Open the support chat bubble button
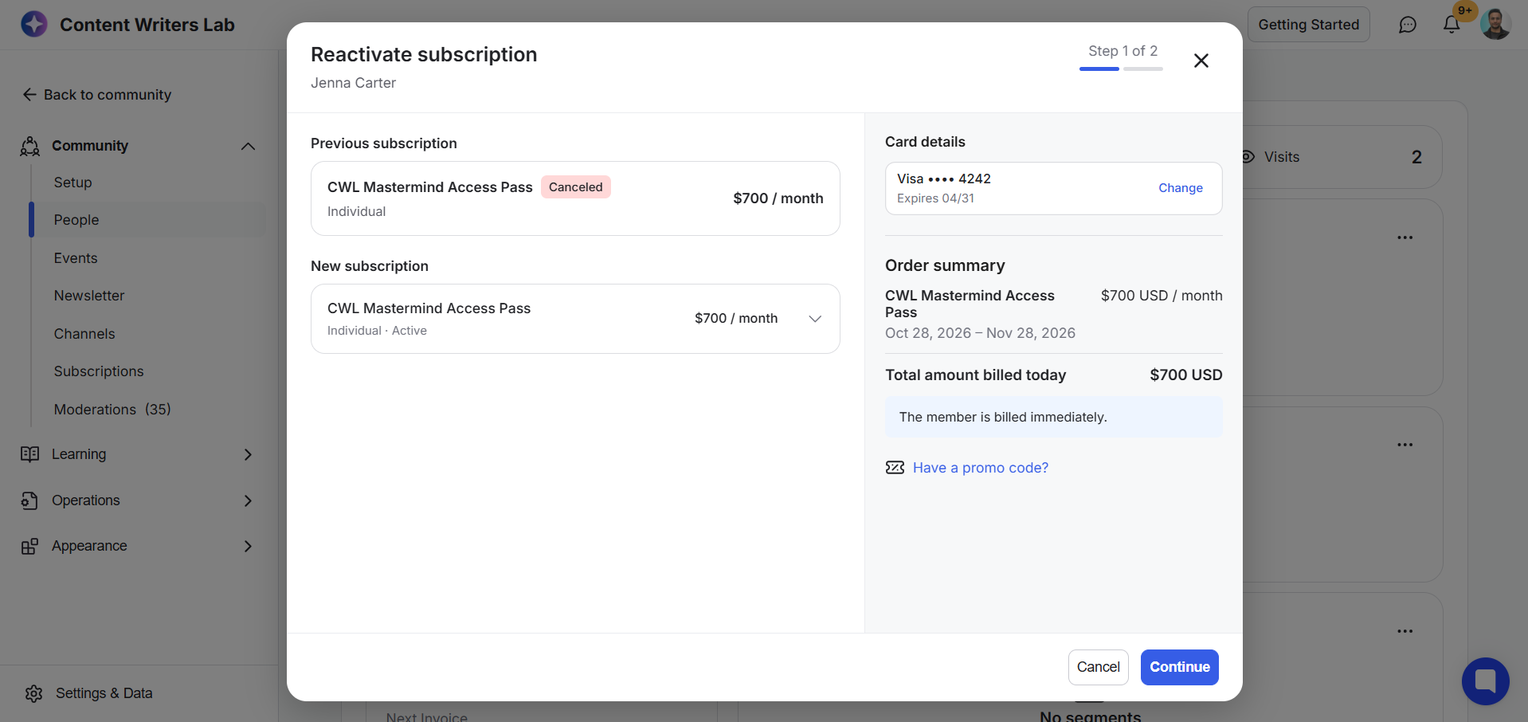Image resolution: width=1528 pixels, height=722 pixels. point(1486,681)
